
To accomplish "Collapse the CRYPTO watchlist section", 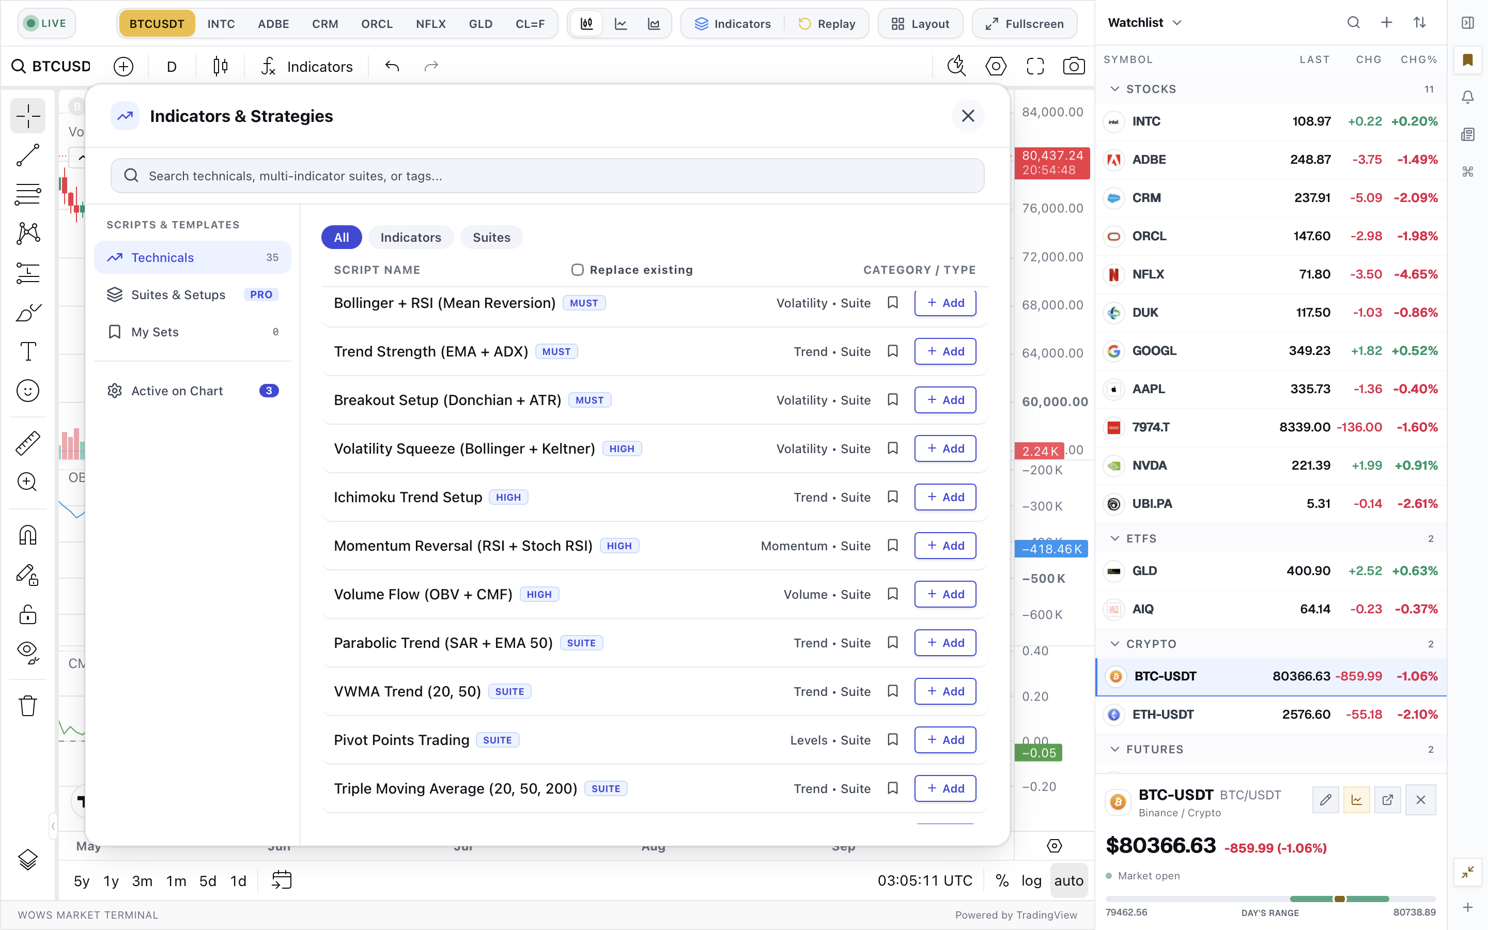I will click(x=1115, y=643).
